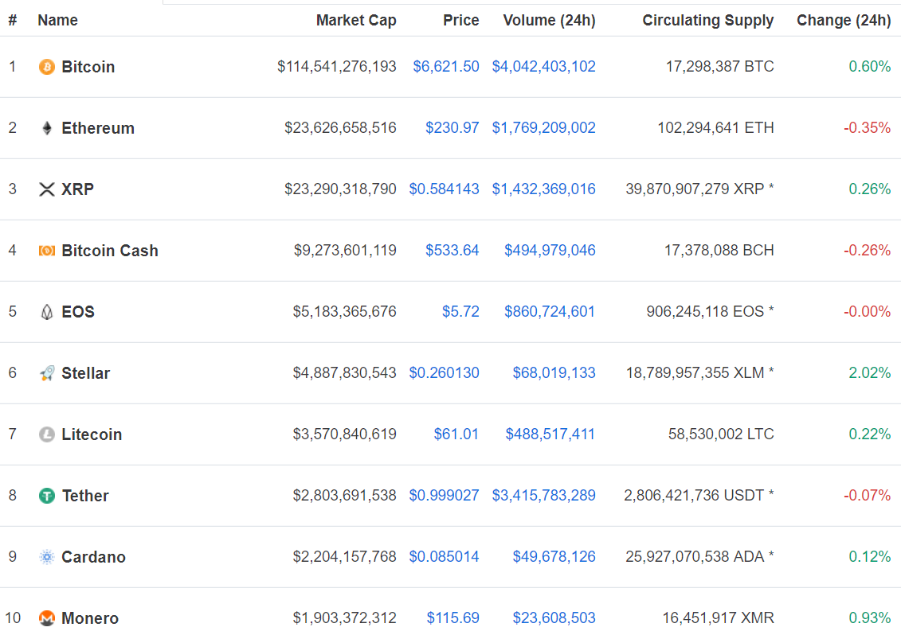Open the Cardano name link
The width and height of the screenshot is (901, 635).
point(94,557)
